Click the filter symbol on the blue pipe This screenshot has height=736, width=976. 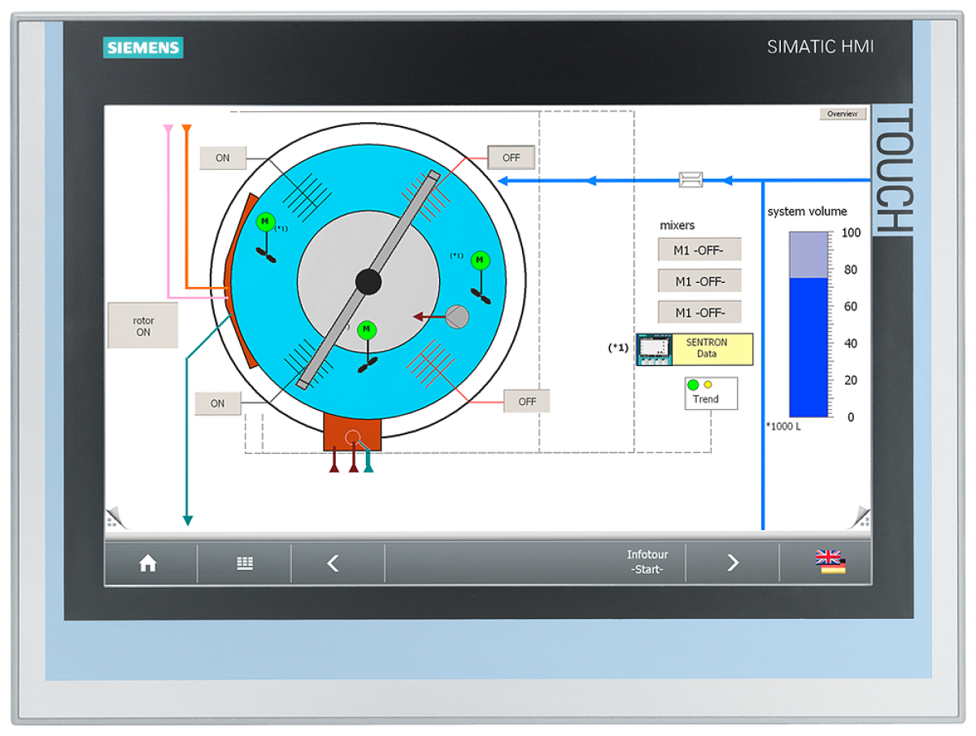click(x=690, y=178)
